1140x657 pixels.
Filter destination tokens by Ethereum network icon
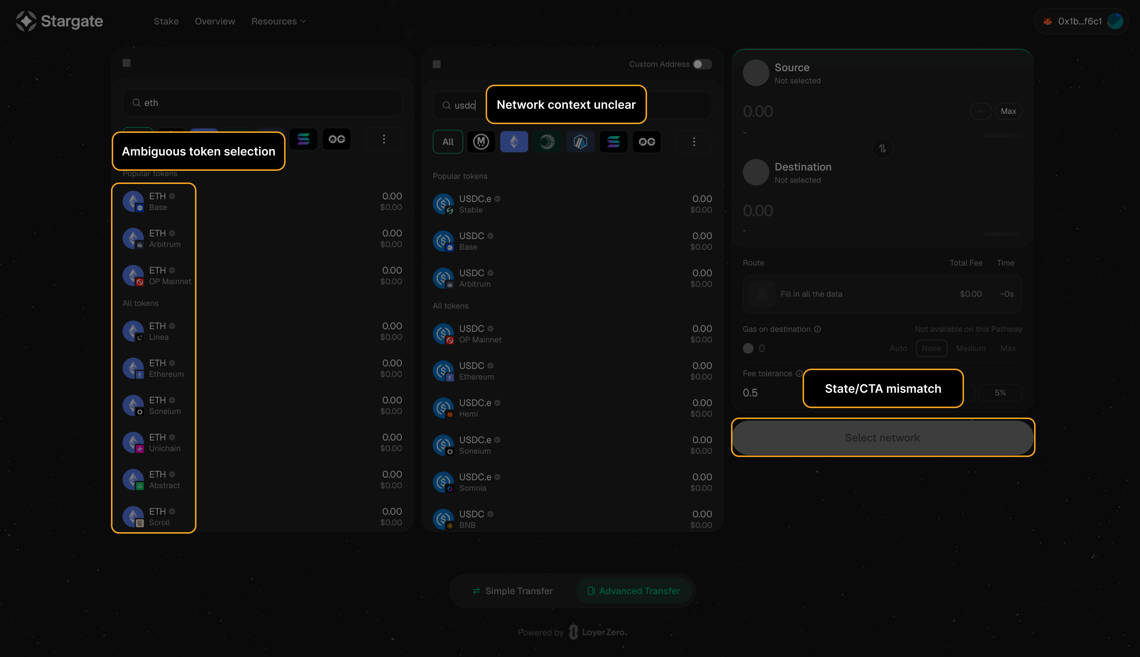coord(514,142)
